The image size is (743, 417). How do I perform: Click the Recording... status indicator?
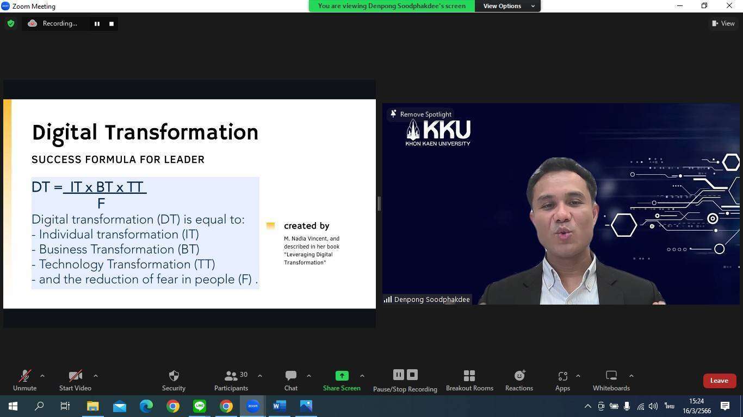click(x=53, y=23)
